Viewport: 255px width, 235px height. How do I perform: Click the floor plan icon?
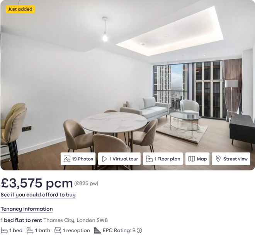pos(149,159)
